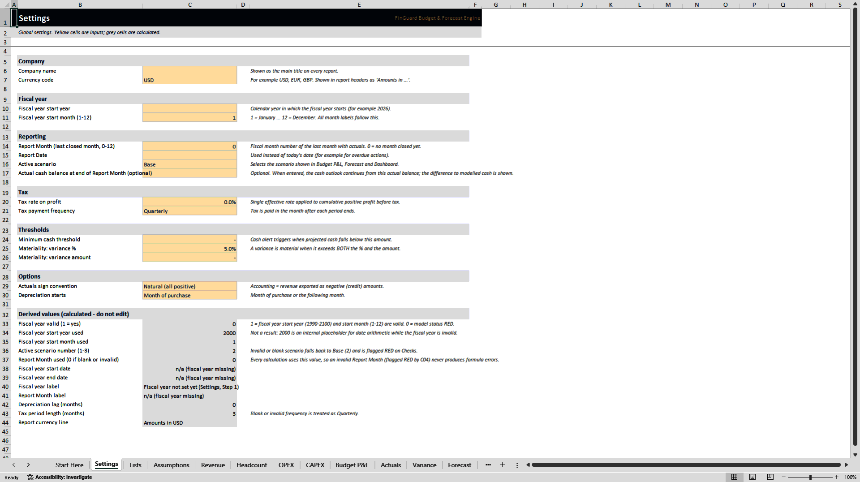The height and width of the screenshot is (482, 860).
Task: Select column C header
Action: tap(189, 4)
